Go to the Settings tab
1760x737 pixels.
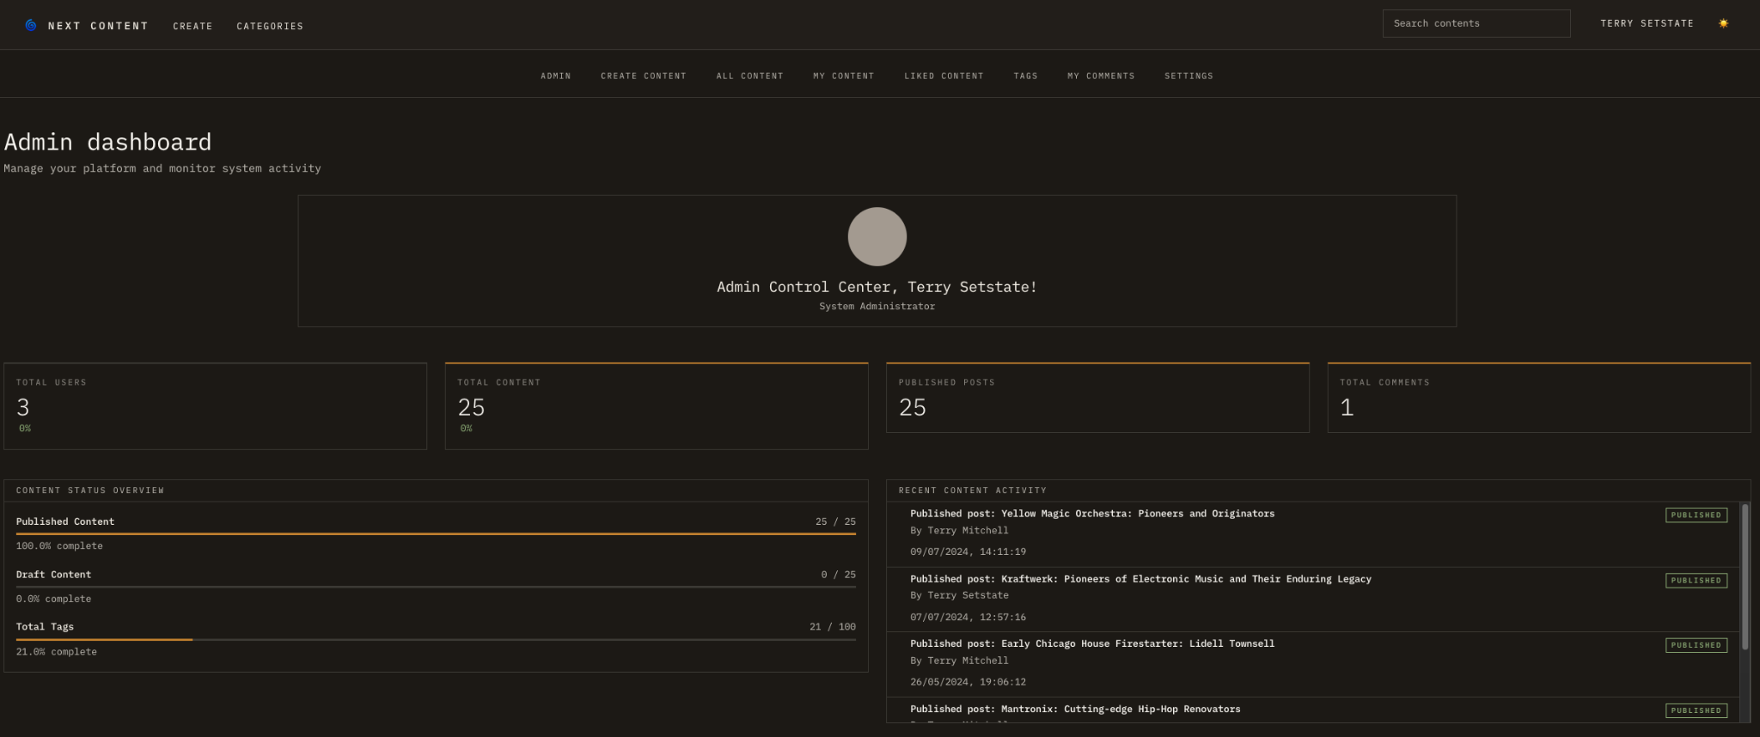coord(1189,76)
